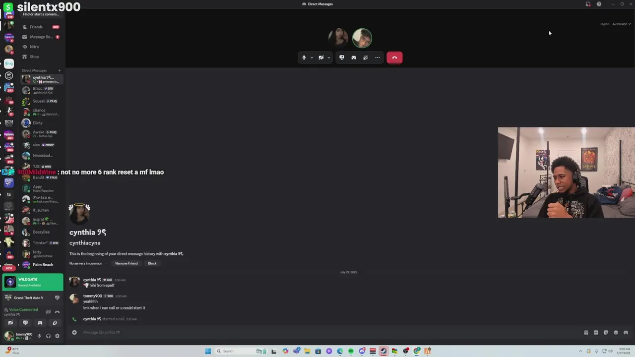635x357 pixels.
Task: Click the Block button
Action: (152, 263)
